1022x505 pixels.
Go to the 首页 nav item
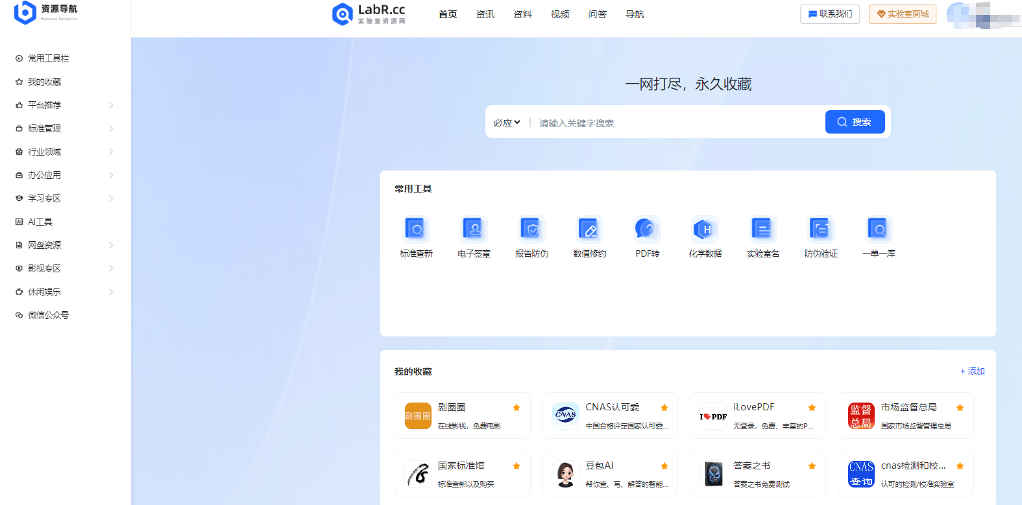coord(448,14)
